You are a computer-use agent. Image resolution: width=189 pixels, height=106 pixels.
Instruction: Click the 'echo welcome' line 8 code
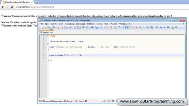pyautogui.click(x=66, y=55)
